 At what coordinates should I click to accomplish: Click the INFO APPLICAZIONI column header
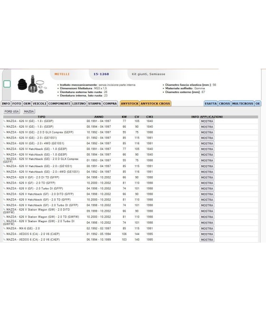pos(207,117)
